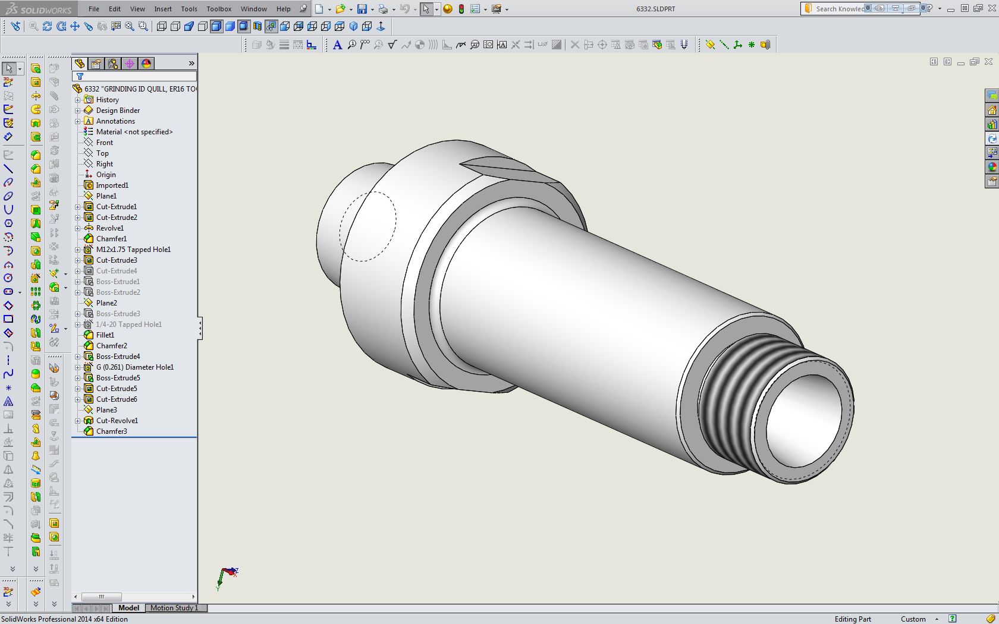Toggle Hidden Lines Visible display mode
The height and width of the screenshot is (624, 999).
tap(175, 26)
